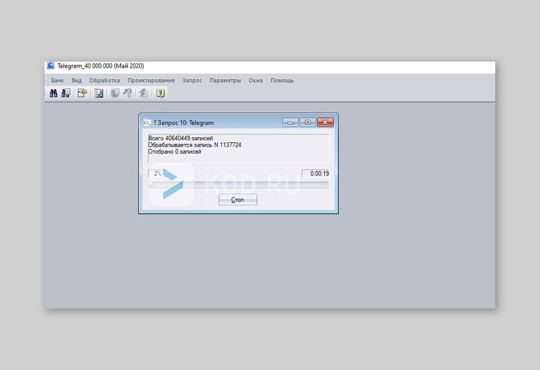540x370 pixels.
Task: Stop the query with the Стоп button
Action: tap(238, 200)
